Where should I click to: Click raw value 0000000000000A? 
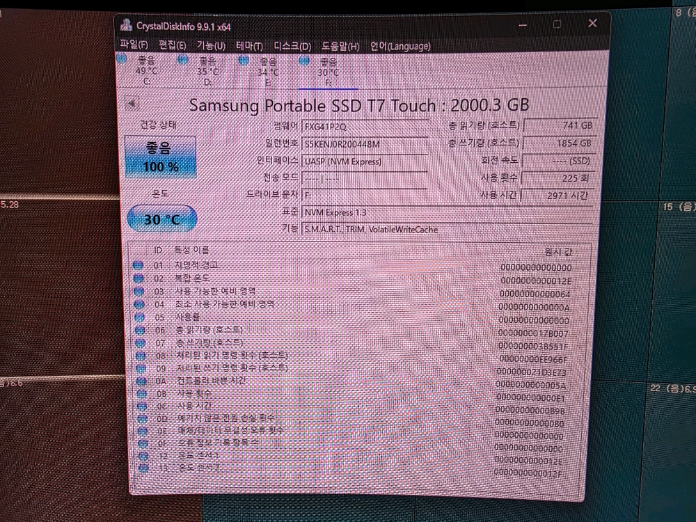coord(534,307)
